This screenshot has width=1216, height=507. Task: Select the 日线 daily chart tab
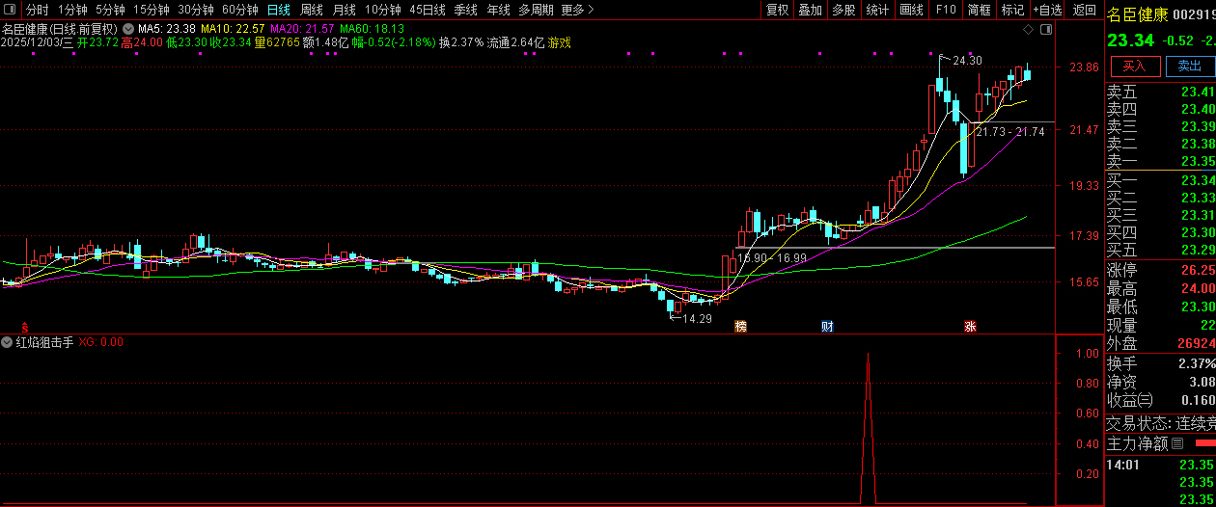pyautogui.click(x=278, y=10)
